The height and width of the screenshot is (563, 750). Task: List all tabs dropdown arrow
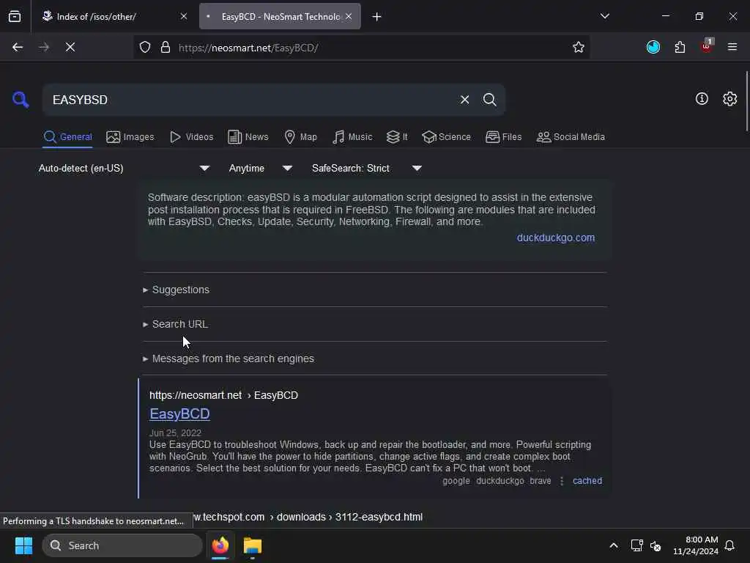click(604, 16)
